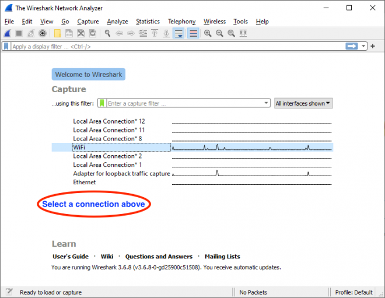Image resolution: width=385 pixels, height=298 pixels.
Task: Click the display filter input field
Action: click(x=178, y=47)
